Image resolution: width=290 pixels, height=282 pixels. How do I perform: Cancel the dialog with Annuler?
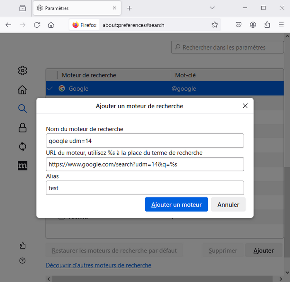[x=228, y=204]
